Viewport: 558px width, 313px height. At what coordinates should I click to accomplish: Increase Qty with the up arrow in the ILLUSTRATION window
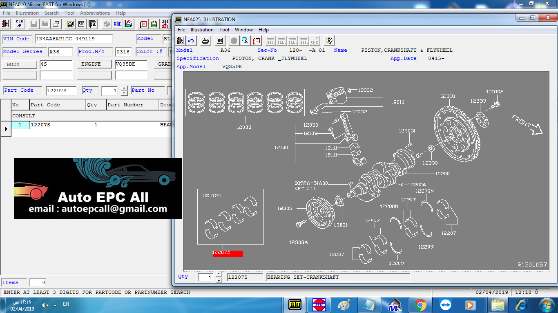pos(219,275)
